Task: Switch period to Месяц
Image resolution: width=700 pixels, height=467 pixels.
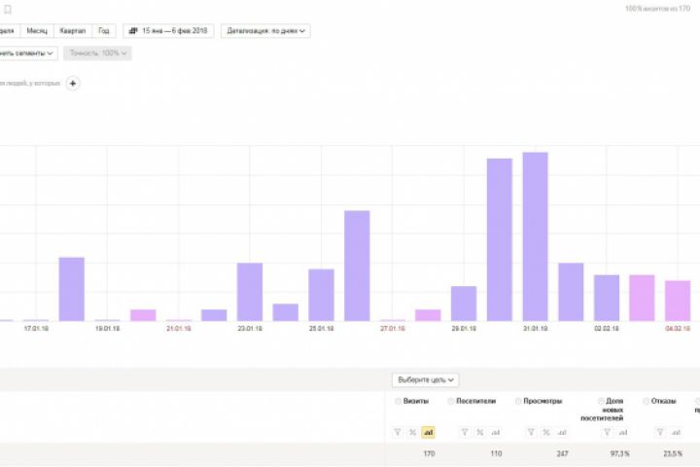Action: tap(37, 31)
